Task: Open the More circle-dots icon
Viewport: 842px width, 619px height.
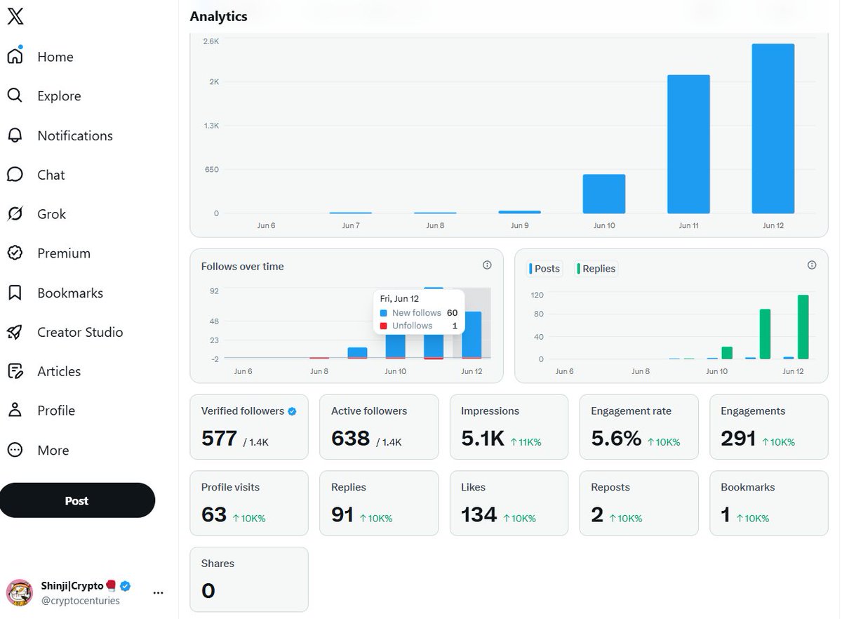Action: tap(15, 450)
